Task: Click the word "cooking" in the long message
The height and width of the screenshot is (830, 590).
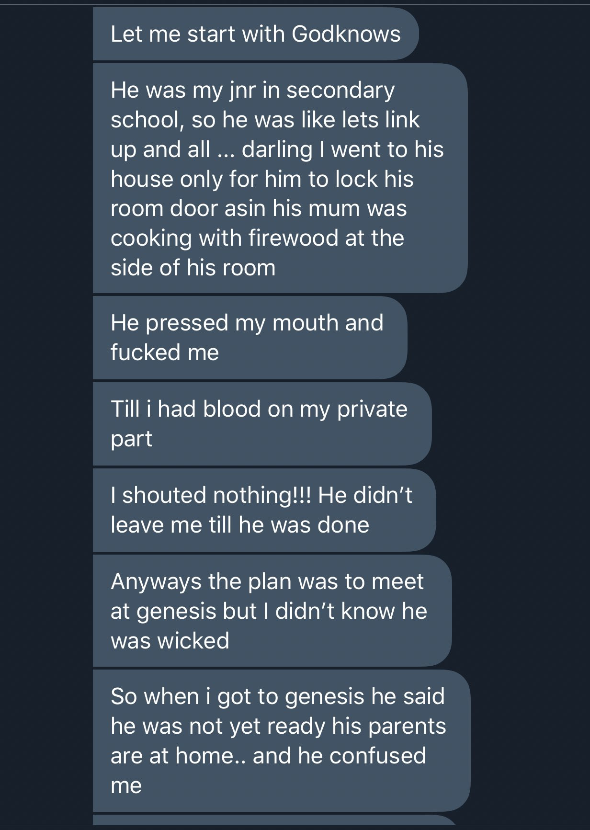Action: pos(151,239)
